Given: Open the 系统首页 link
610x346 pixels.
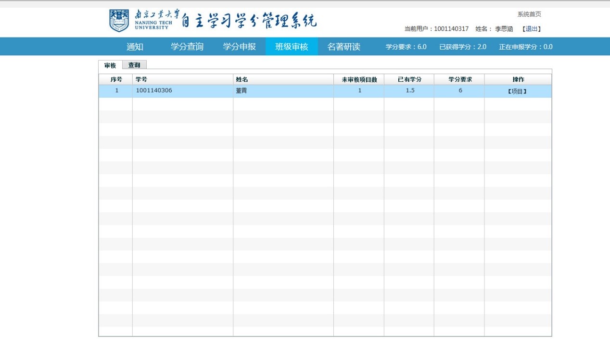Looking at the screenshot, I should [x=529, y=14].
